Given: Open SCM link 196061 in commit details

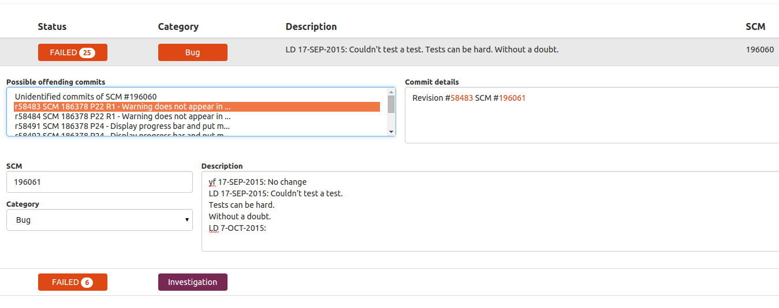Looking at the screenshot, I should coord(512,98).
